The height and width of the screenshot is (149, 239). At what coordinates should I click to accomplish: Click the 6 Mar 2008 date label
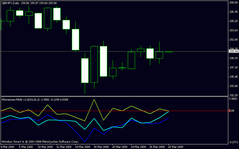coord(26,147)
